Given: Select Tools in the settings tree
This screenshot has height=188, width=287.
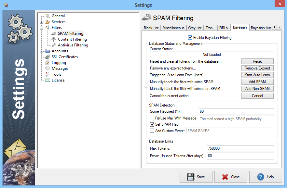Looking at the screenshot, I should pyautogui.click(x=56, y=74).
